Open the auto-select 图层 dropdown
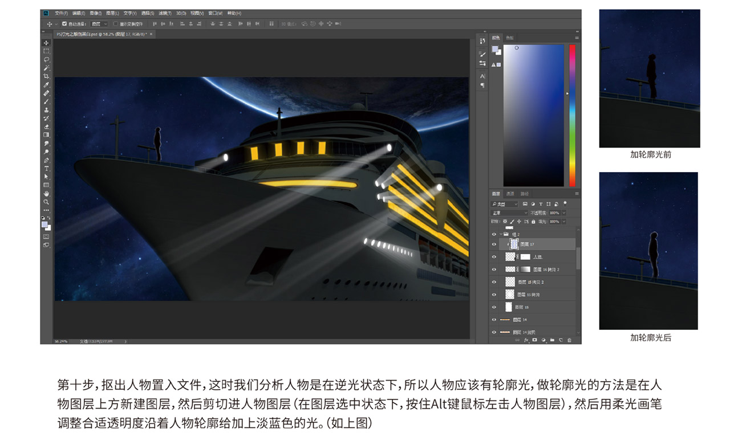Screen dimensions: 730x437 tap(99, 24)
